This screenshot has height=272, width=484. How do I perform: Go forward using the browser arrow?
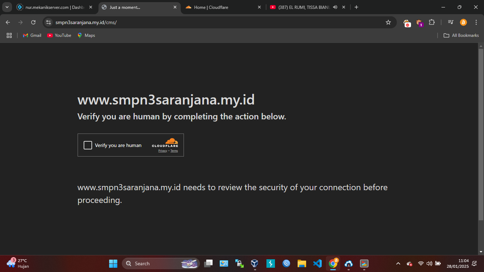(x=21, y=22)
